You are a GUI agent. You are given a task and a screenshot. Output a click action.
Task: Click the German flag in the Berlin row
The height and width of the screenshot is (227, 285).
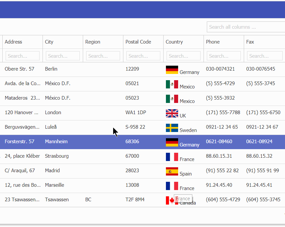(x=172, y=70)
